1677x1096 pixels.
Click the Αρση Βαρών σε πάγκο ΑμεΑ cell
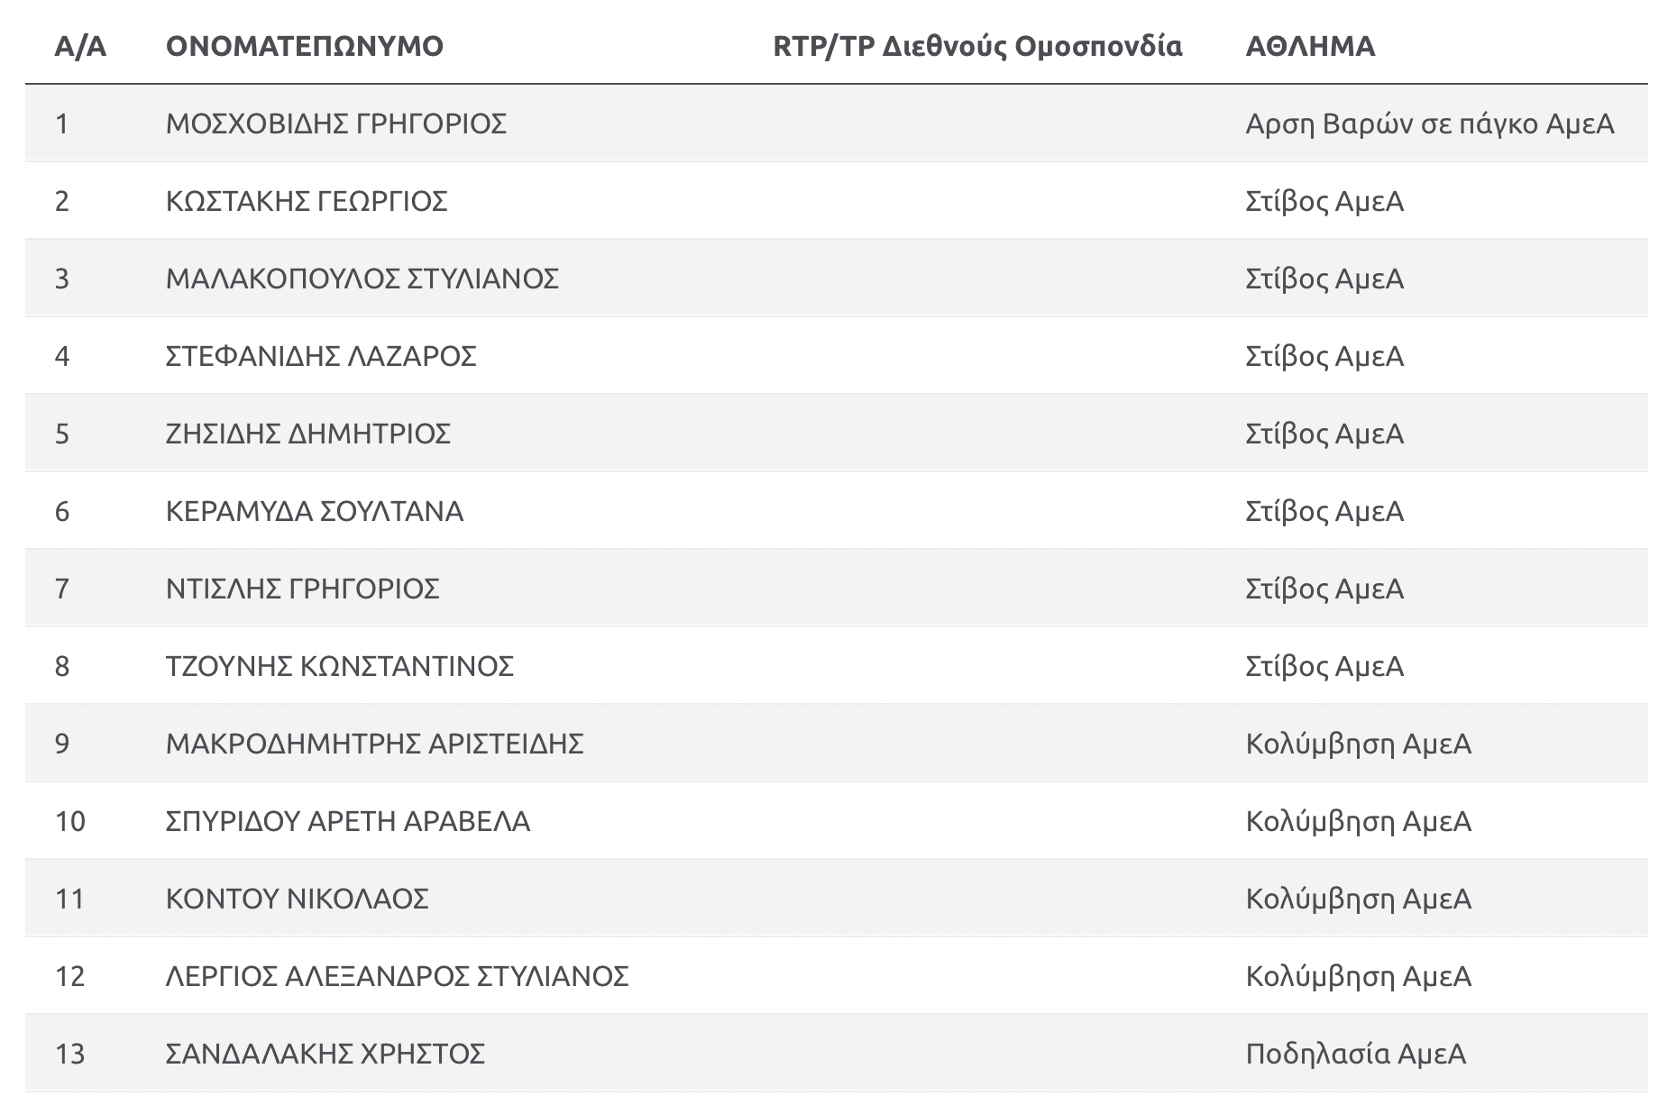[1429, 123]
